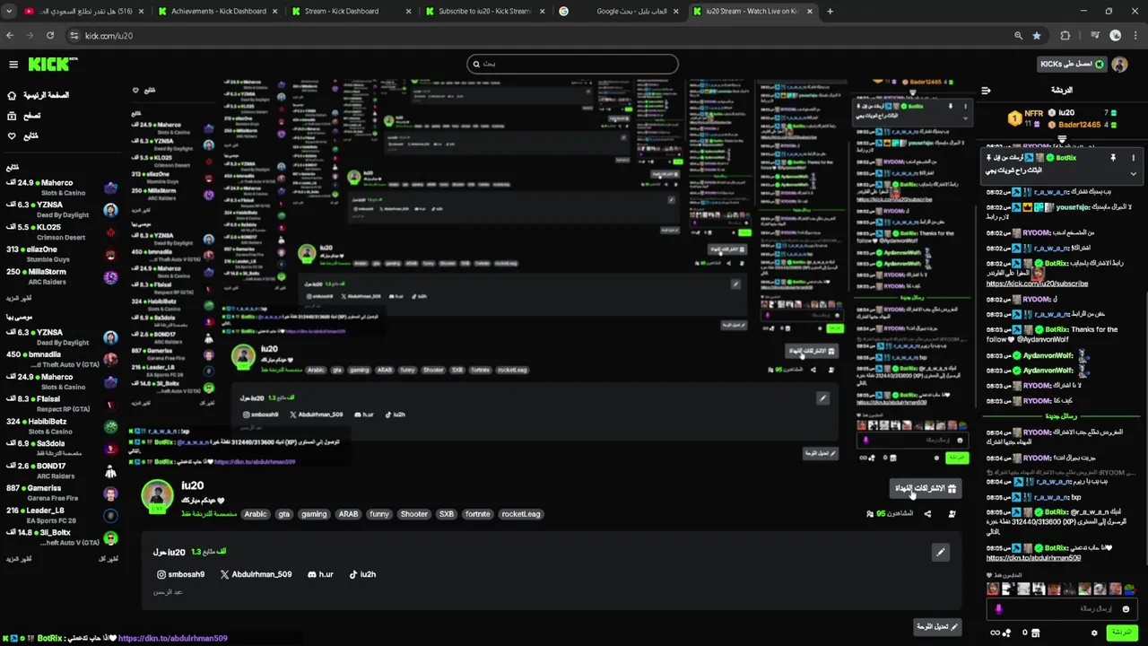
Task: Open eliazOne Stumble Guys channel
Action: click(61, 254)
